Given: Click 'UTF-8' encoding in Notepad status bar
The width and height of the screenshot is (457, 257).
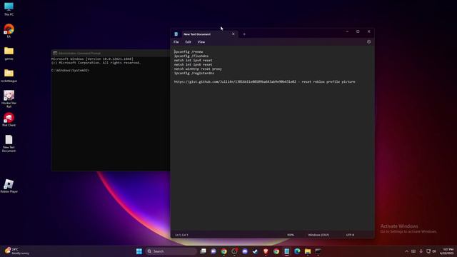Looking at the screenshot, I should coord(350,235).
